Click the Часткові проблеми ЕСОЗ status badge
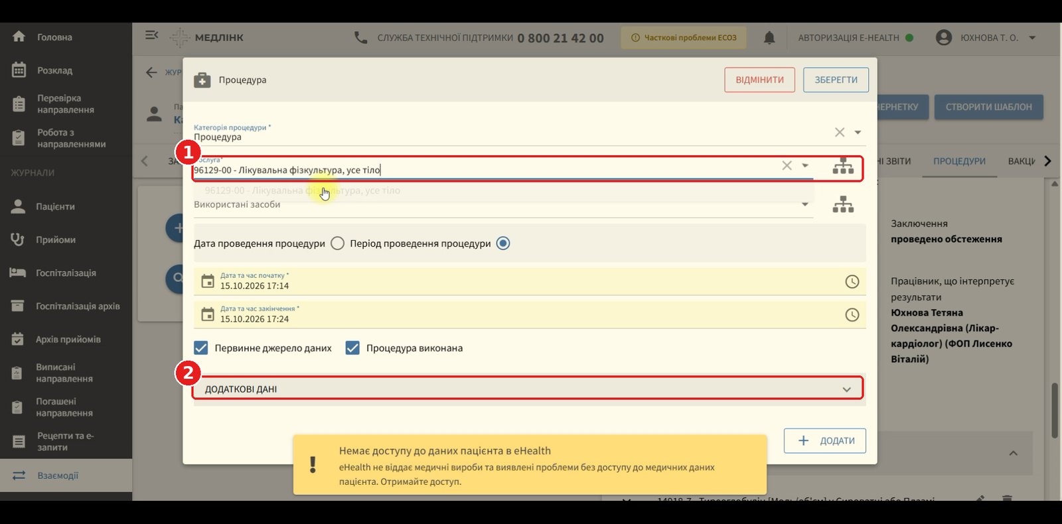The width and height of the screenshot is (1062, 524). [684, 38]
